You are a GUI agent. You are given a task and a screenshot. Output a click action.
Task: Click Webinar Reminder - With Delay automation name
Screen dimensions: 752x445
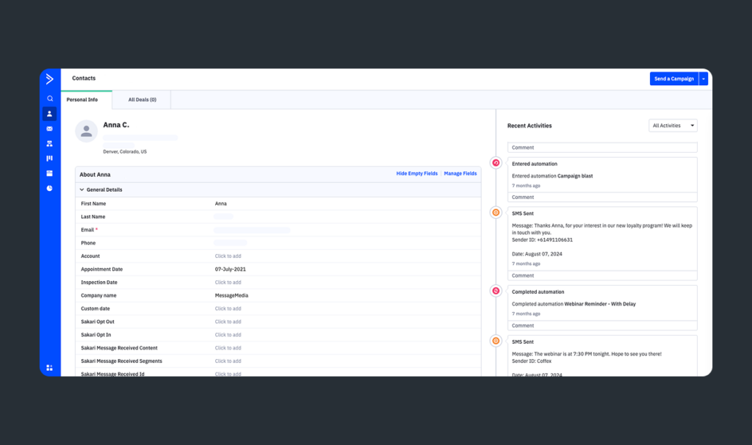tap(600, 304)
